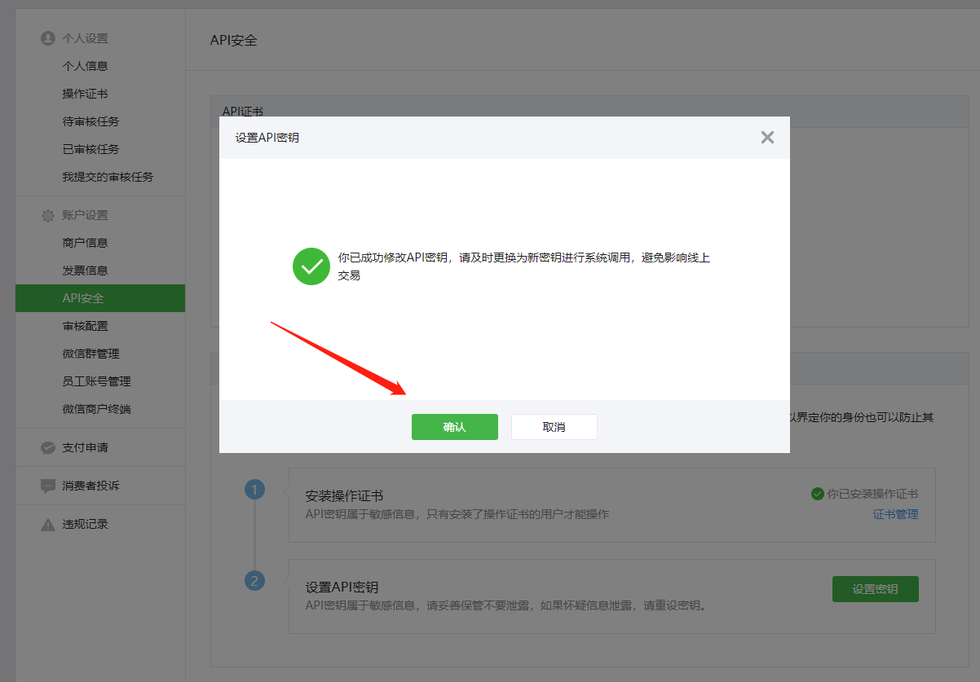The image size is (980, 682).
Task: Click the green 设置密钥 button
Action: click(875, 589)
